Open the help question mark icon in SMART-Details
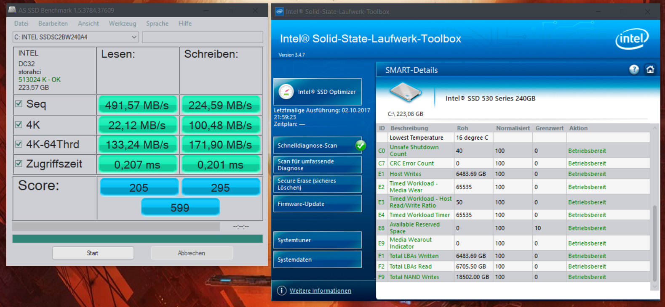 [634, 70]
